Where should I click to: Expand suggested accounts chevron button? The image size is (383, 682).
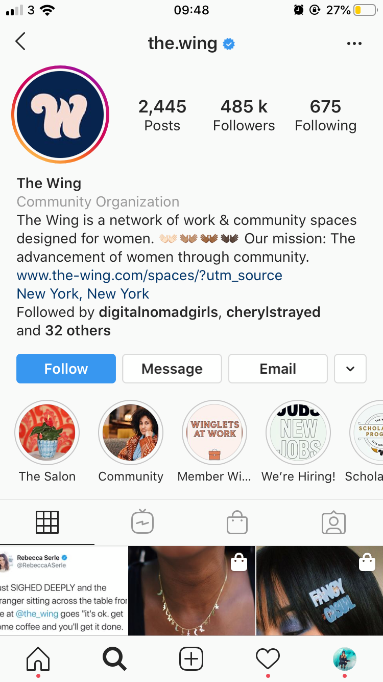[x=350, y=369]
